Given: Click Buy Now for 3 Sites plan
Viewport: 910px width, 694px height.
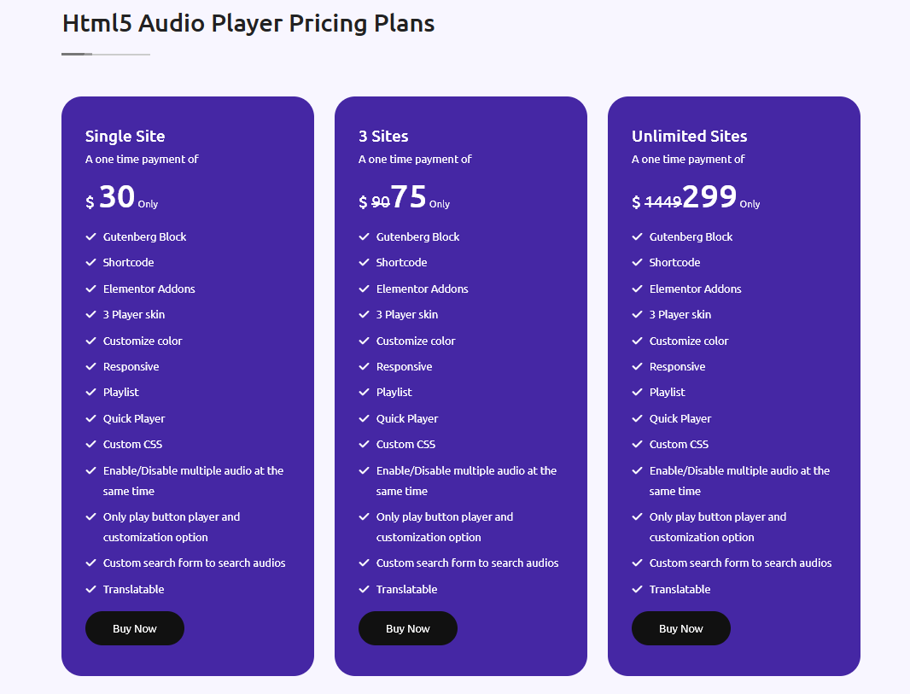Looking at the screenshot, I should (x=408, y=628).
